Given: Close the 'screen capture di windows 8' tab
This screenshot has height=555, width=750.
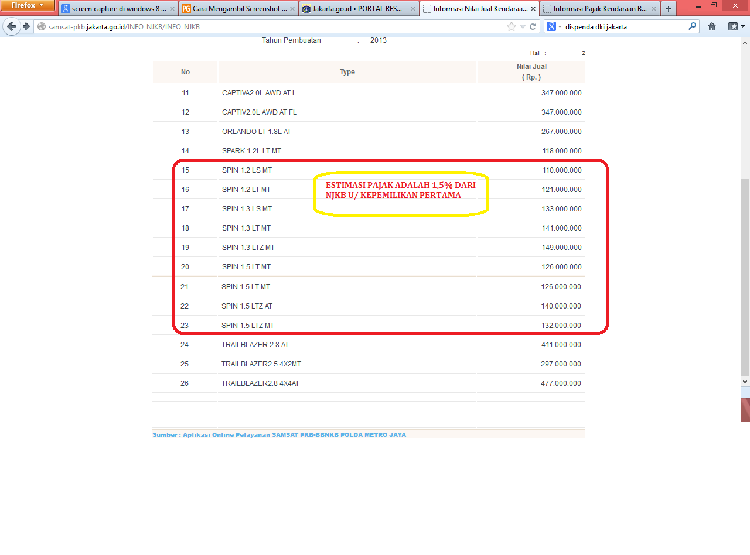Looking at the screenshot, I should click(172, 9).
